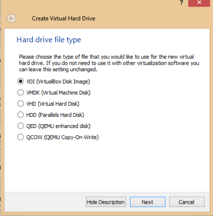Viewport: 213px width, 216px height.
Task: Proceed with the Next button
Action: coord(148,202)
